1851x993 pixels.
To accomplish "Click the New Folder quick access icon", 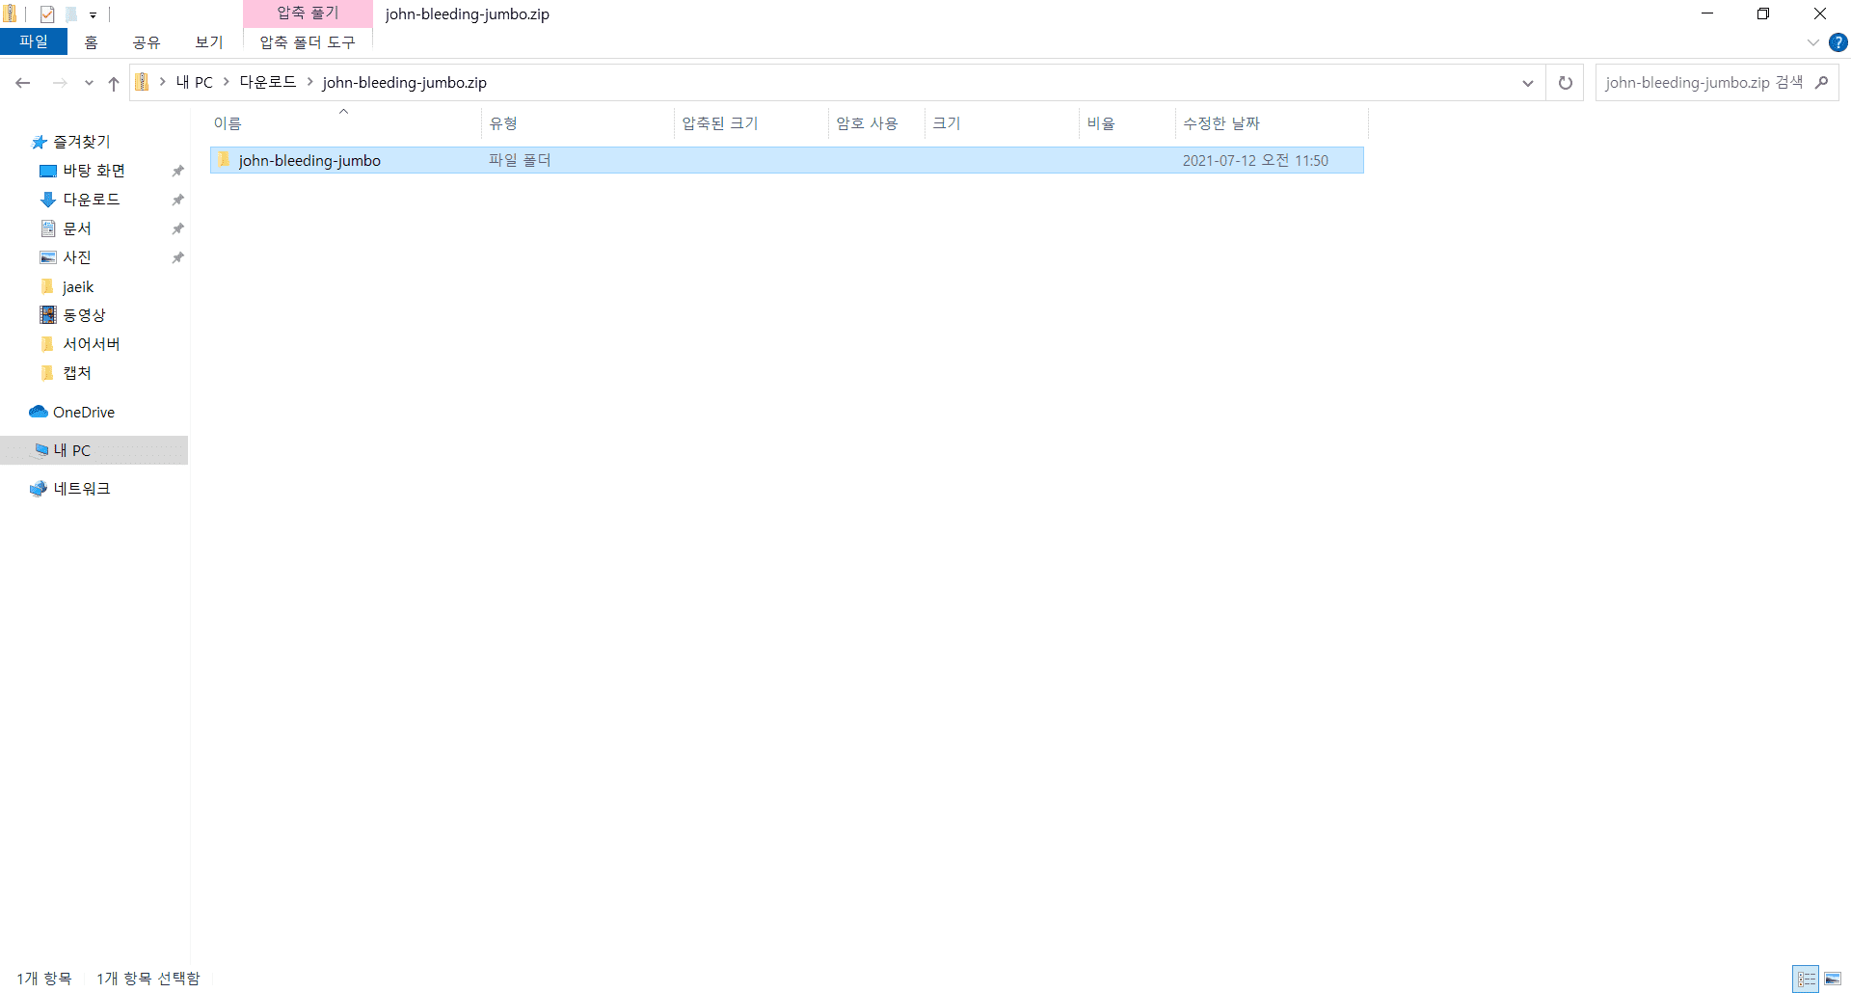I will click(x=71, y=14).
